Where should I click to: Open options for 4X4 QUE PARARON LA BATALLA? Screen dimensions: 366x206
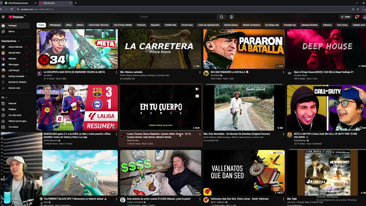283,72
